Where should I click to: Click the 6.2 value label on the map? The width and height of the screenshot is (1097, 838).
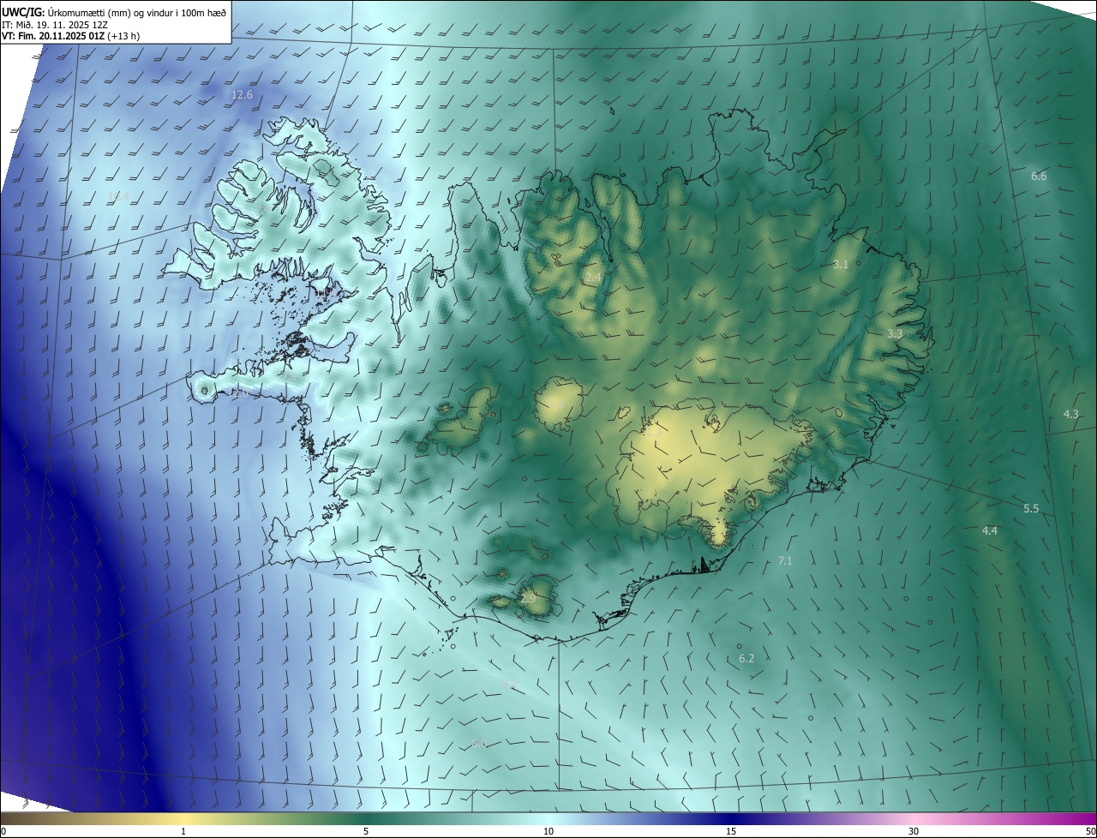pos(746,658)
